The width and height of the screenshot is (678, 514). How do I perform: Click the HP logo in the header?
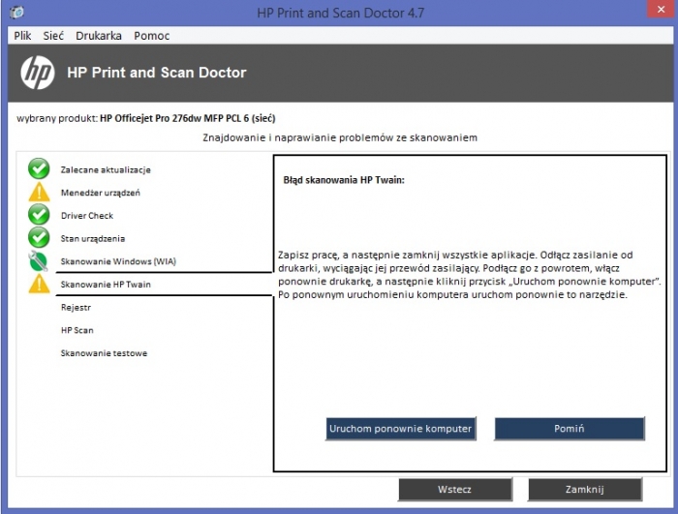38,73
